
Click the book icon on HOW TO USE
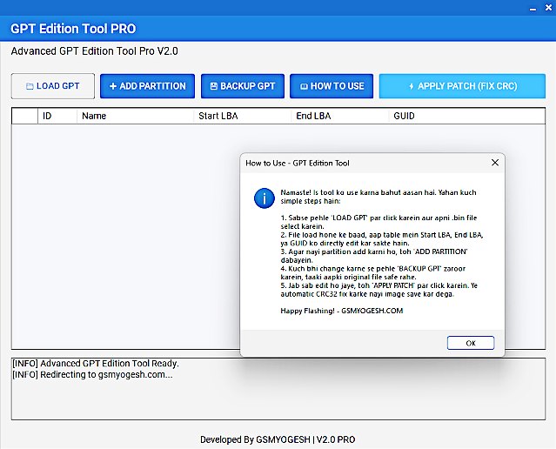(x=304, y=86)
